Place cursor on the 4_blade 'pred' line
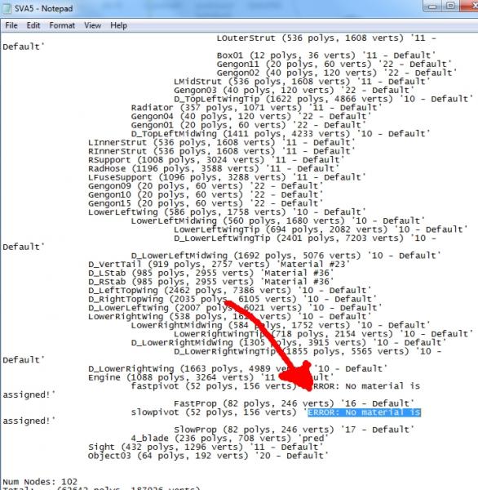The image size is (478, 490). point(229,439)
